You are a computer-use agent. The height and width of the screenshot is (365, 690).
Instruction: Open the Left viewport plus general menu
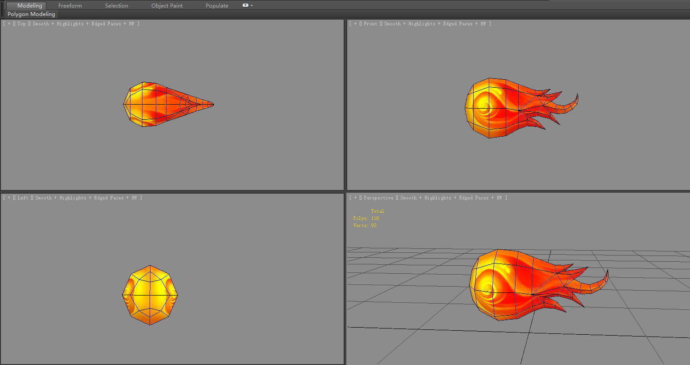click(9, 198)
